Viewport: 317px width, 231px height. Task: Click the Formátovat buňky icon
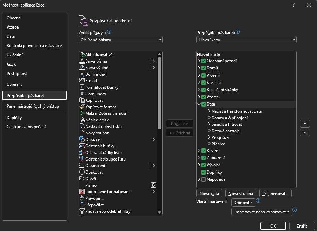tap(82, 87)
